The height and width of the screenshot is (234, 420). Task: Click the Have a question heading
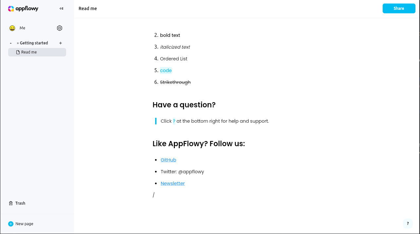pos(184,105)
